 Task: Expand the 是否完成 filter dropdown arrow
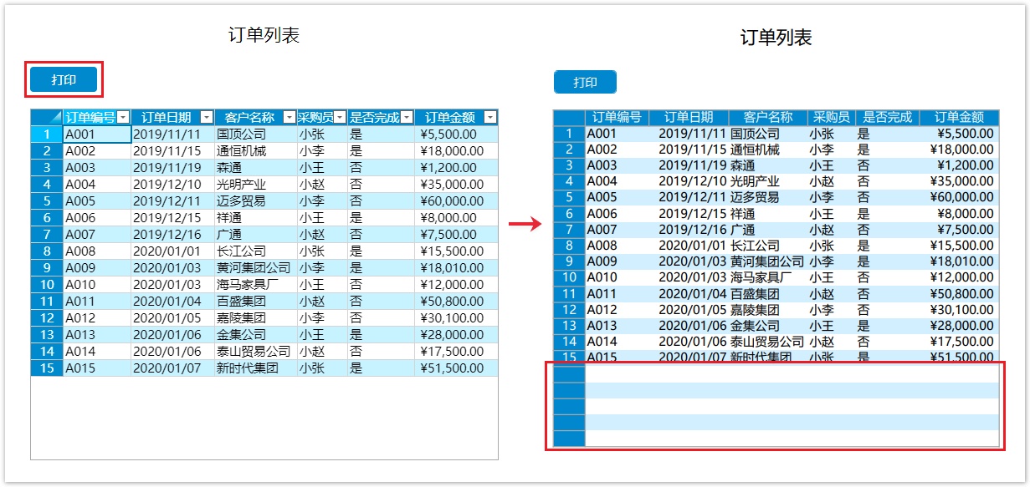[407, 118]
